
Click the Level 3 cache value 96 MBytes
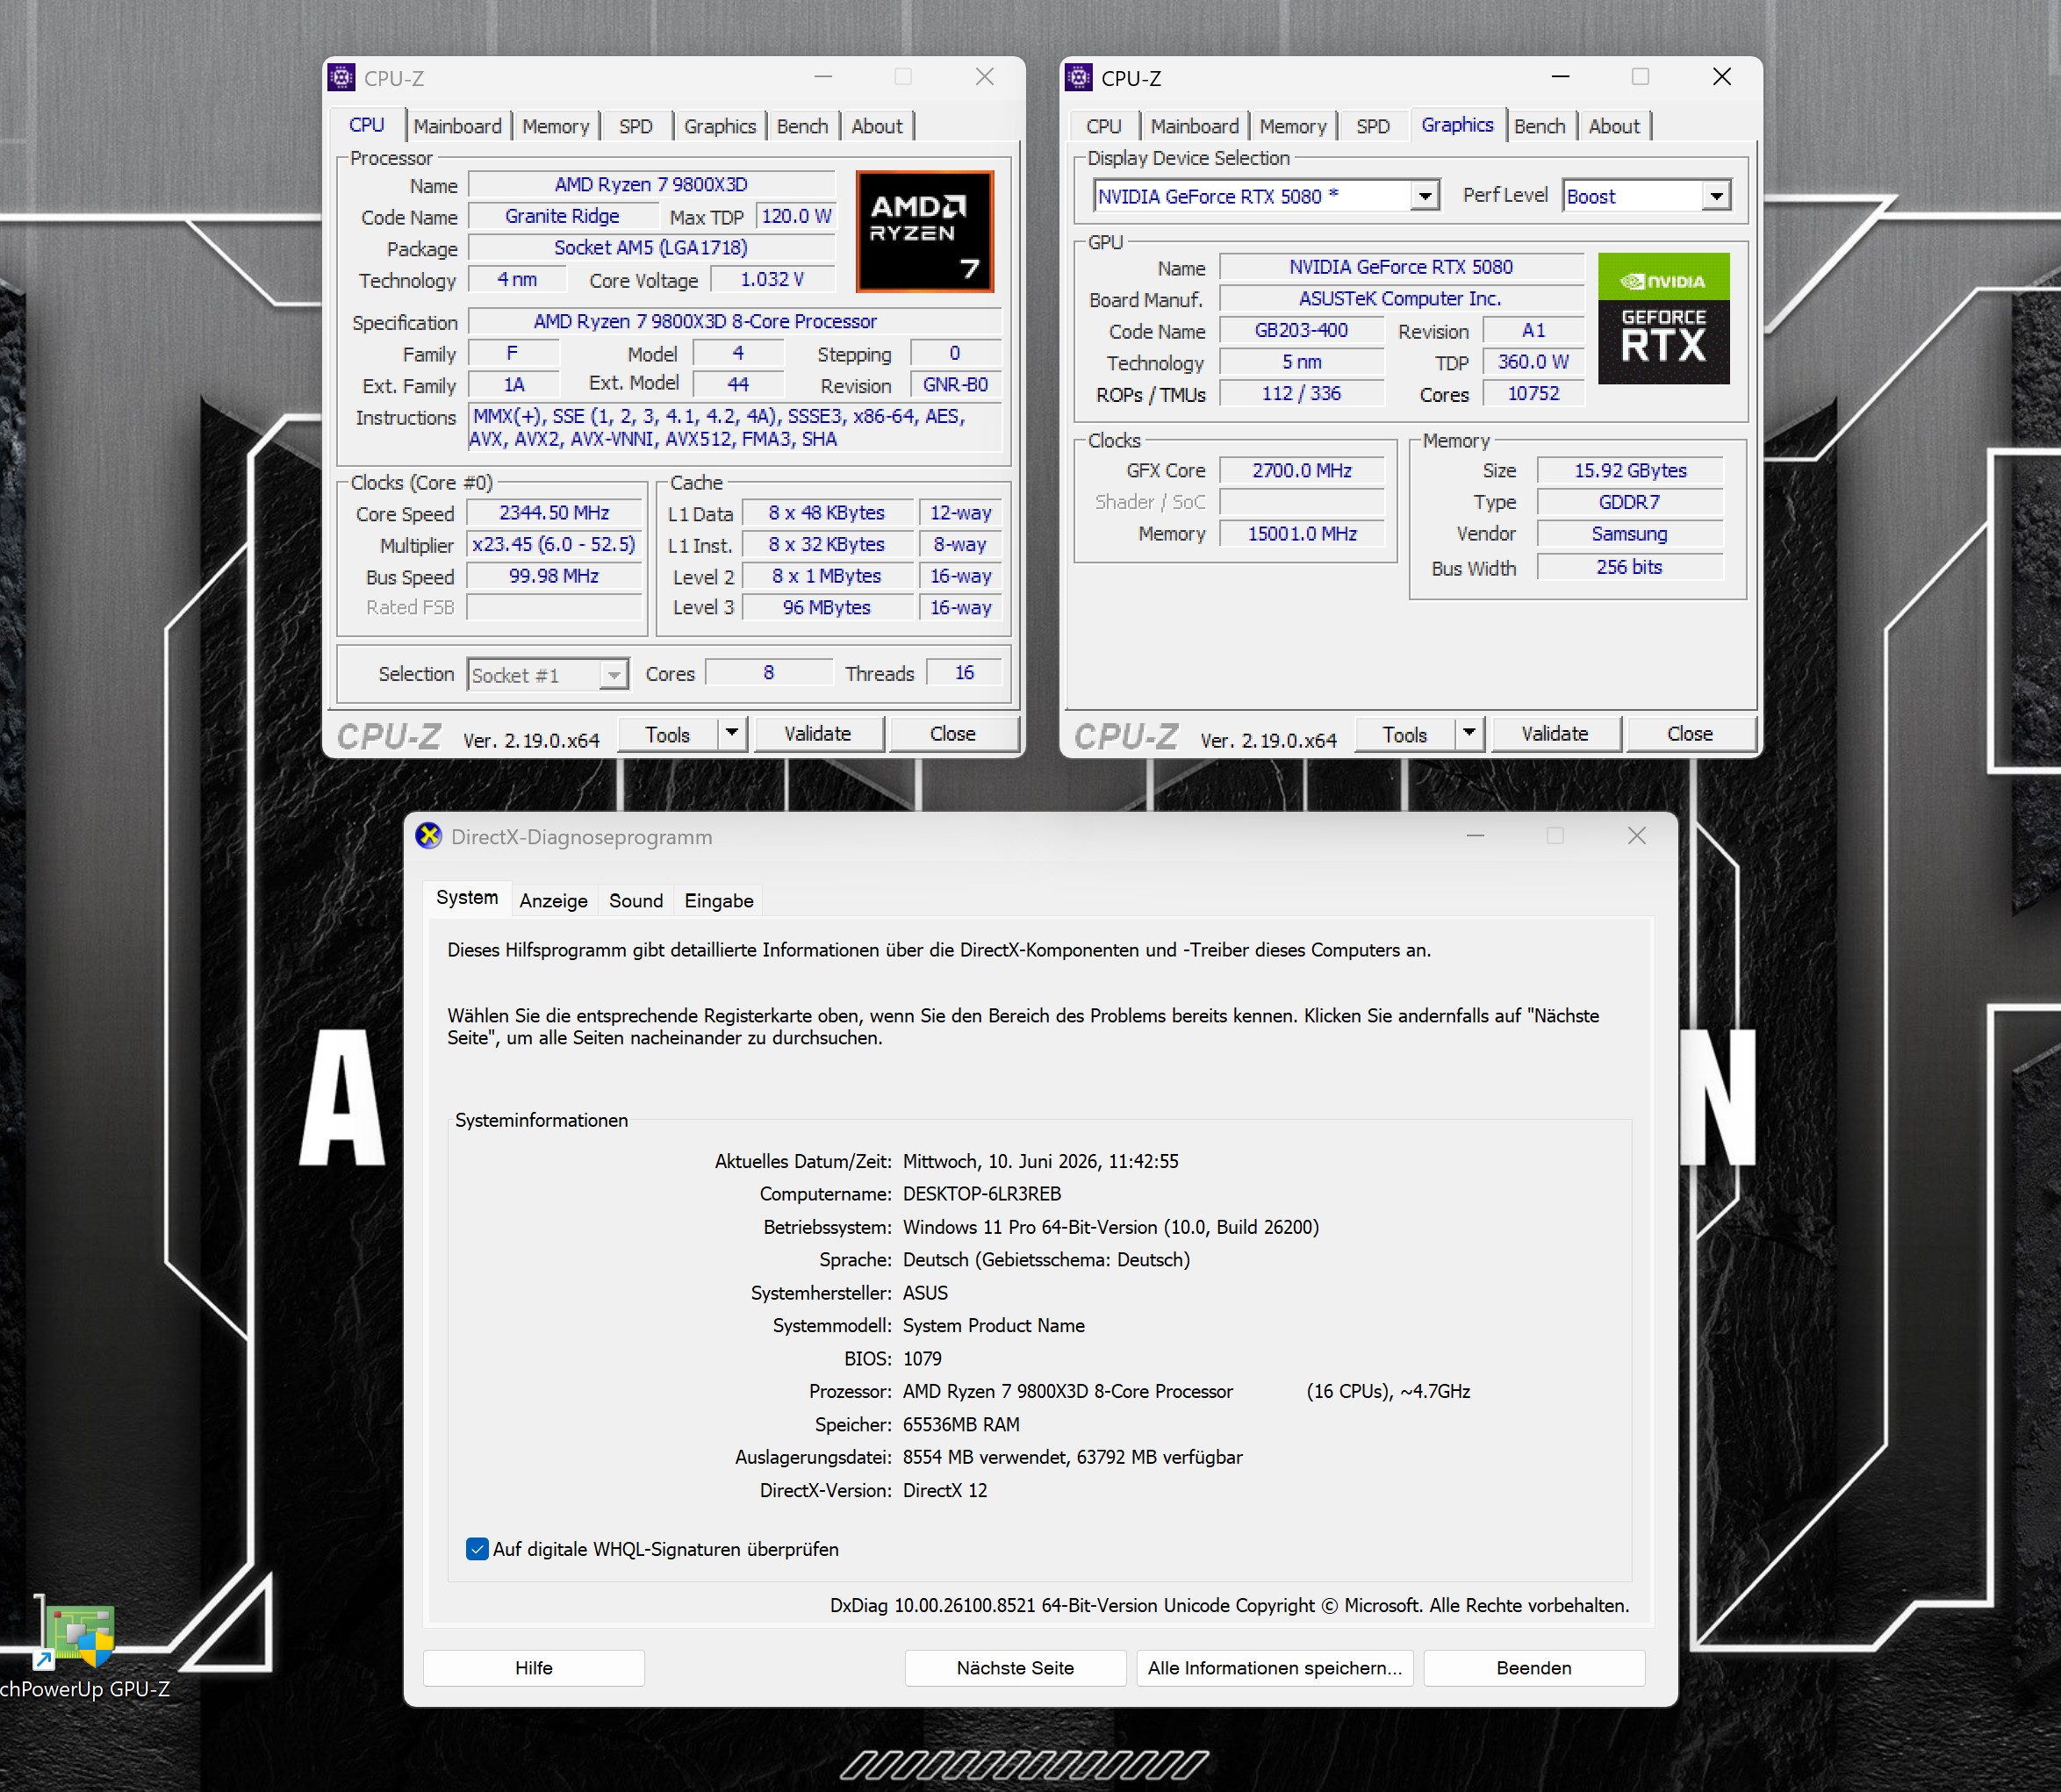[x=826, y=608]
